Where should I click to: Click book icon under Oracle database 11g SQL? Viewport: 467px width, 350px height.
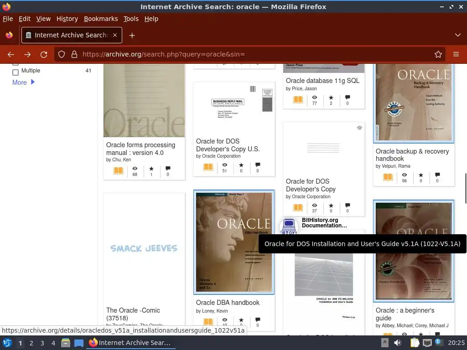298,99
